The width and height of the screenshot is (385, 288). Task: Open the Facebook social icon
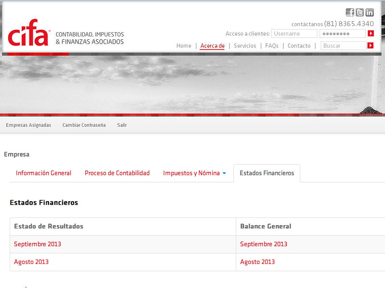pyautogui.click(x=350, y=12)
